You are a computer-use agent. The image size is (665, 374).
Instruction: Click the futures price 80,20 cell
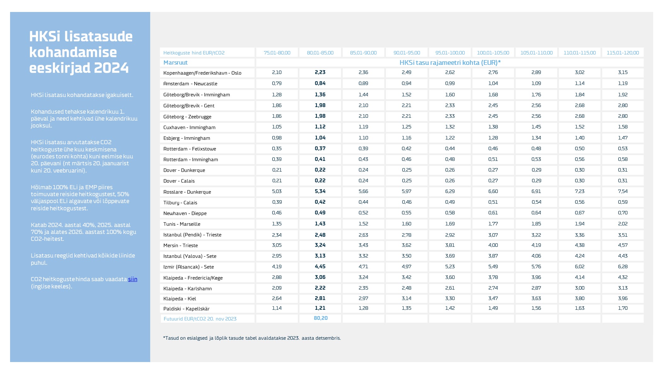click(x=321, y=318)
